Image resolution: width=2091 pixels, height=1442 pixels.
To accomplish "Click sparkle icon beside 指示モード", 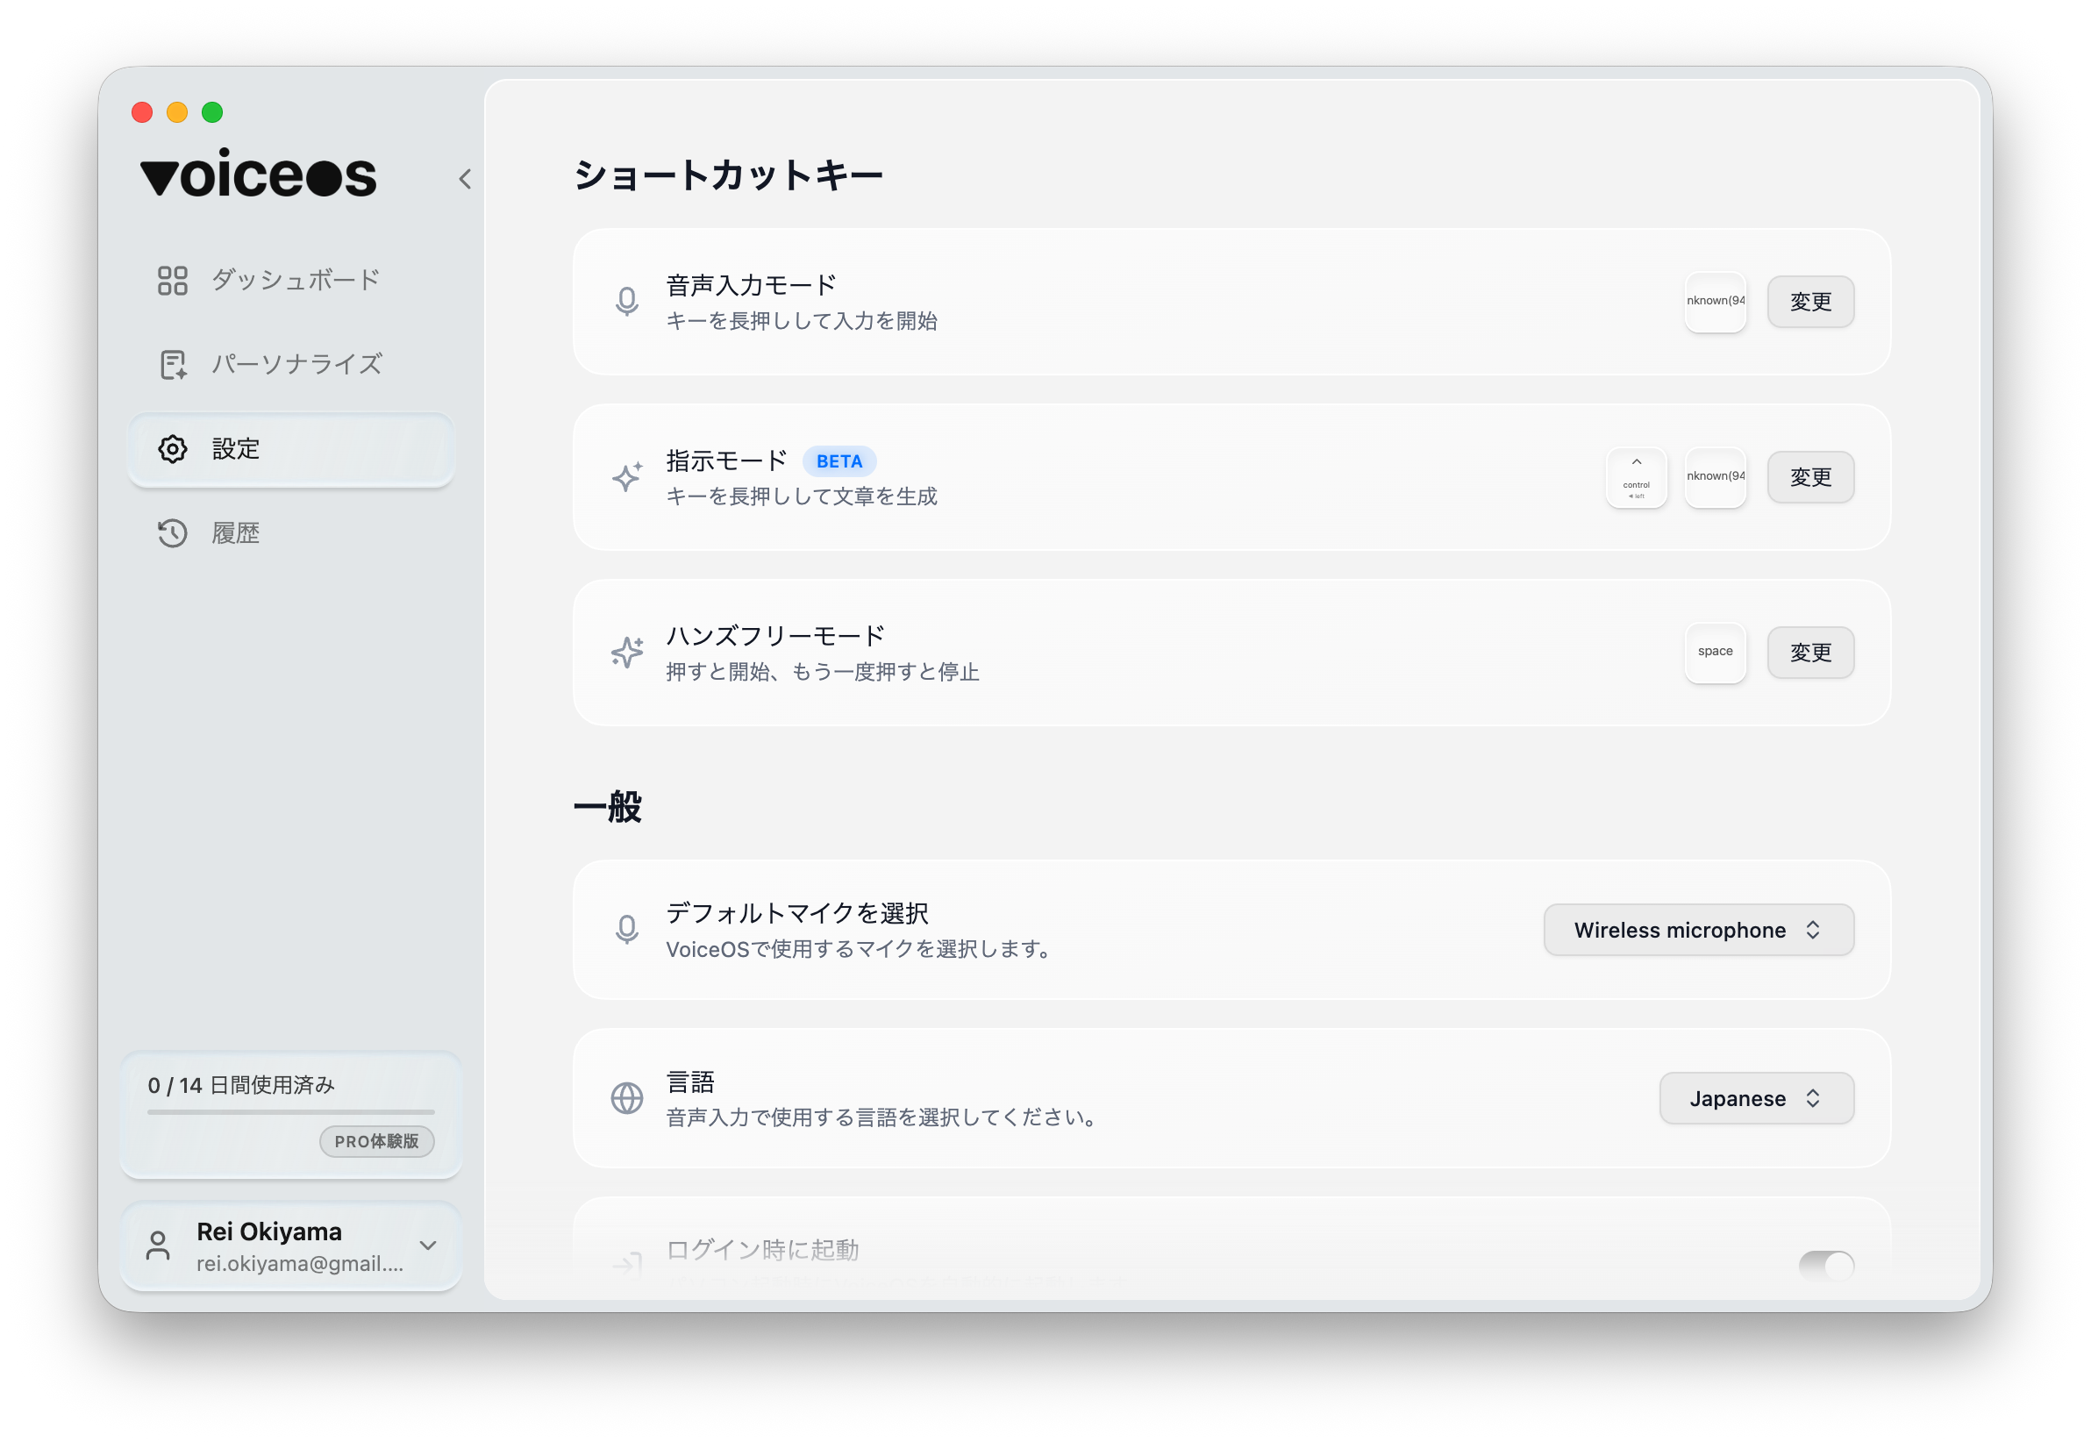I will 626,477.
